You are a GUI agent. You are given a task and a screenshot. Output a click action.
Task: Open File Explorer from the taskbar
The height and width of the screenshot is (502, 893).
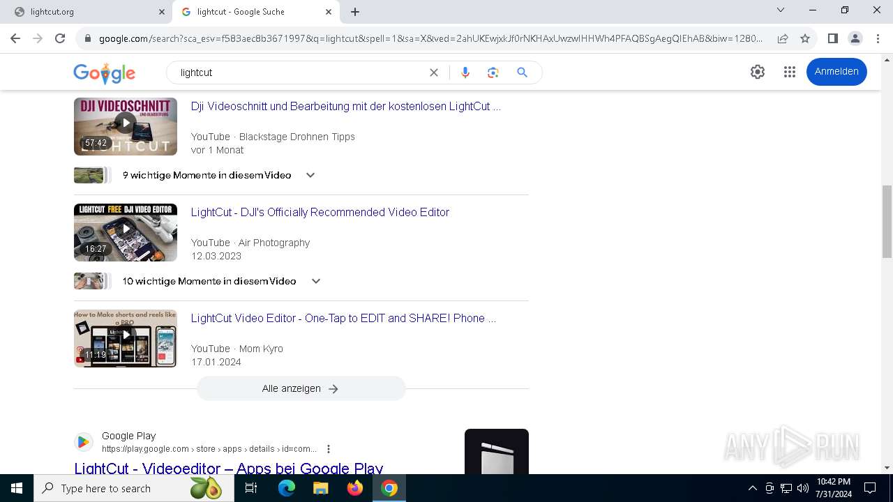click(320, 488)
